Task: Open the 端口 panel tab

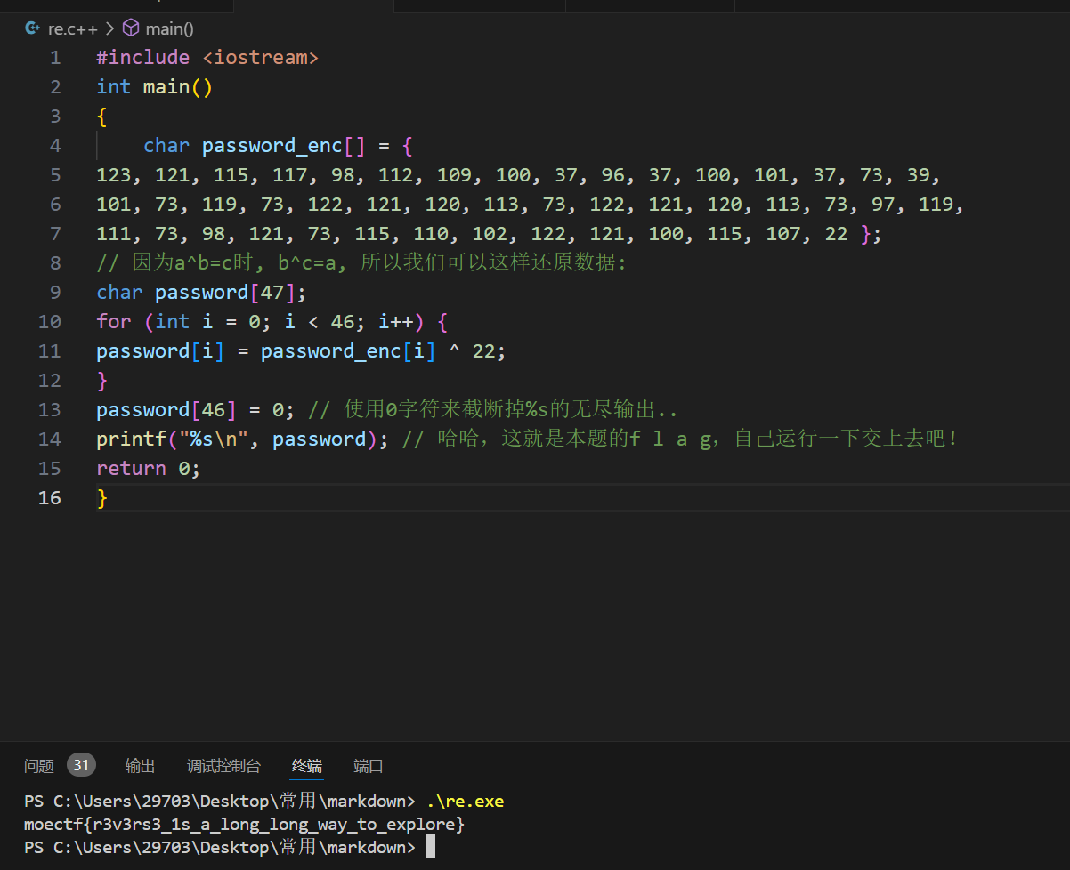Action: point(369,766)
